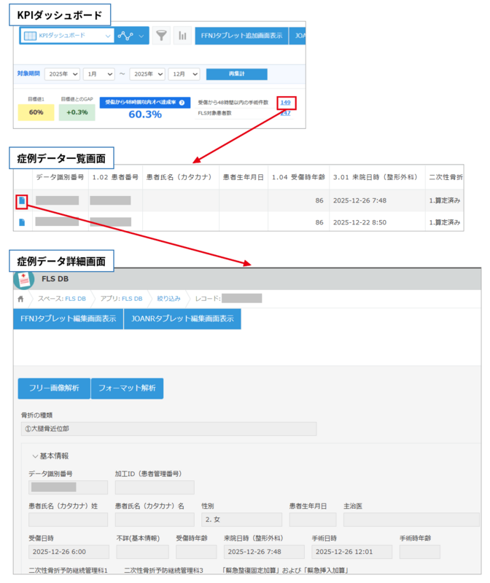Select the +0.3% GAP value
Viewport: 490px width, 583px height.
coord(77,112)
